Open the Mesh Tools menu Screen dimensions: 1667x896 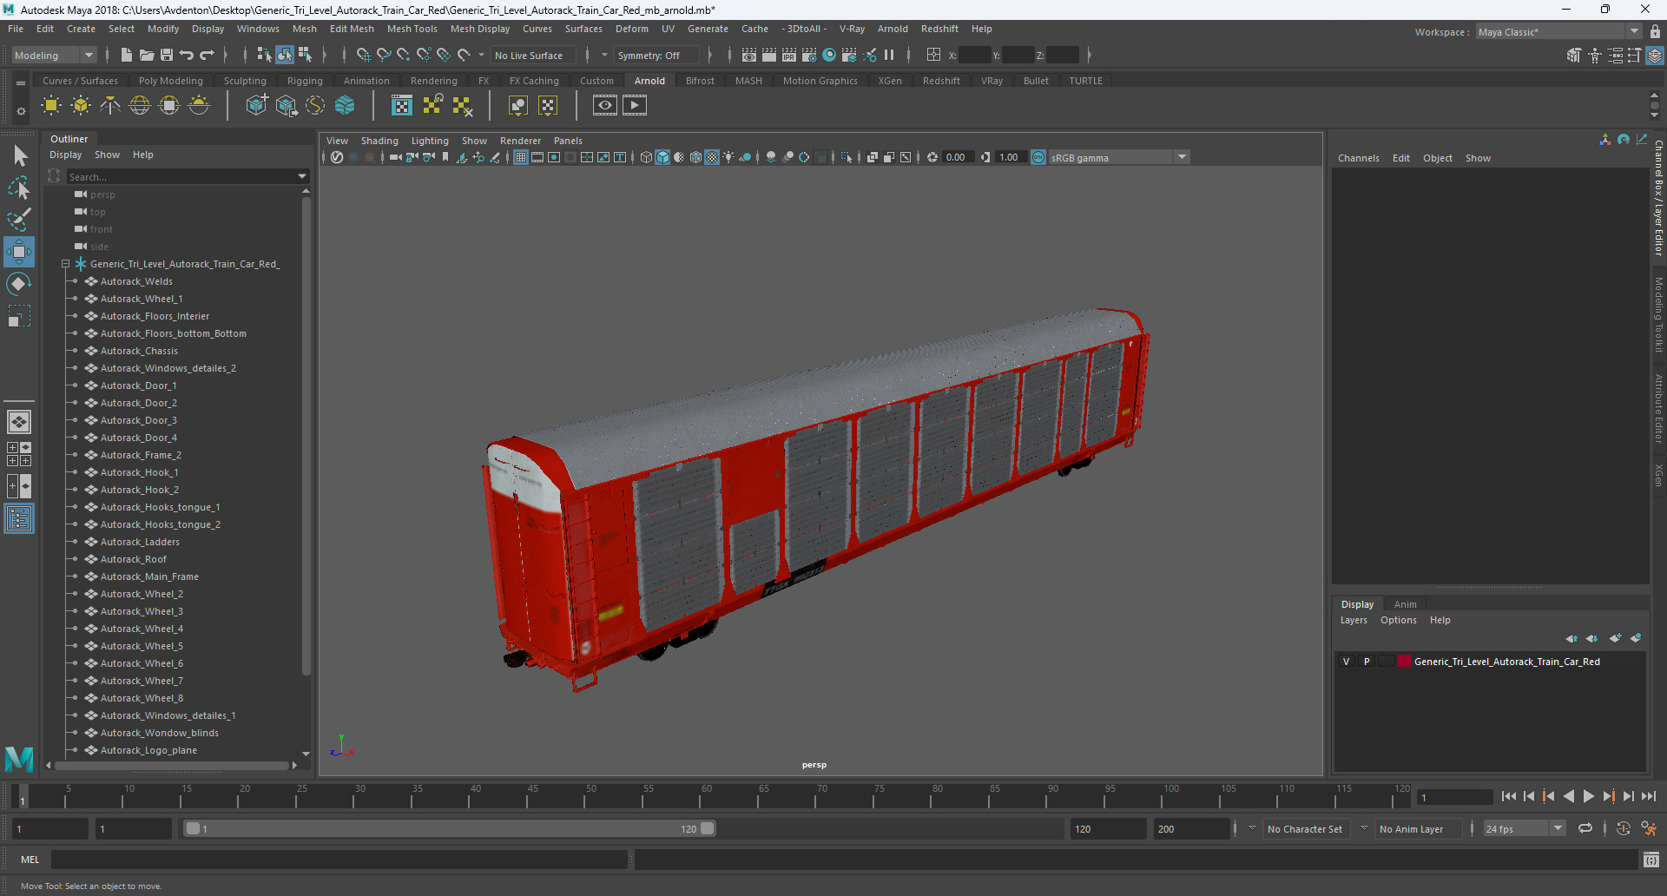coord(412,29)
